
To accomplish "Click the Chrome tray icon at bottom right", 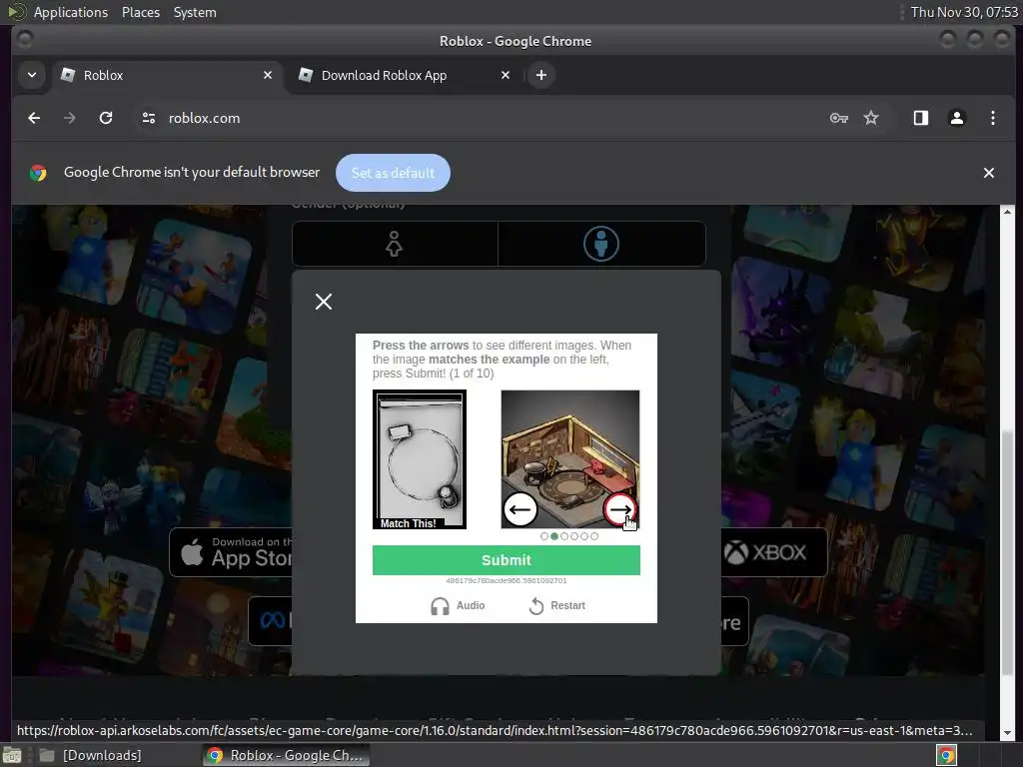I will pyautogui.click(x=946, y=755).
